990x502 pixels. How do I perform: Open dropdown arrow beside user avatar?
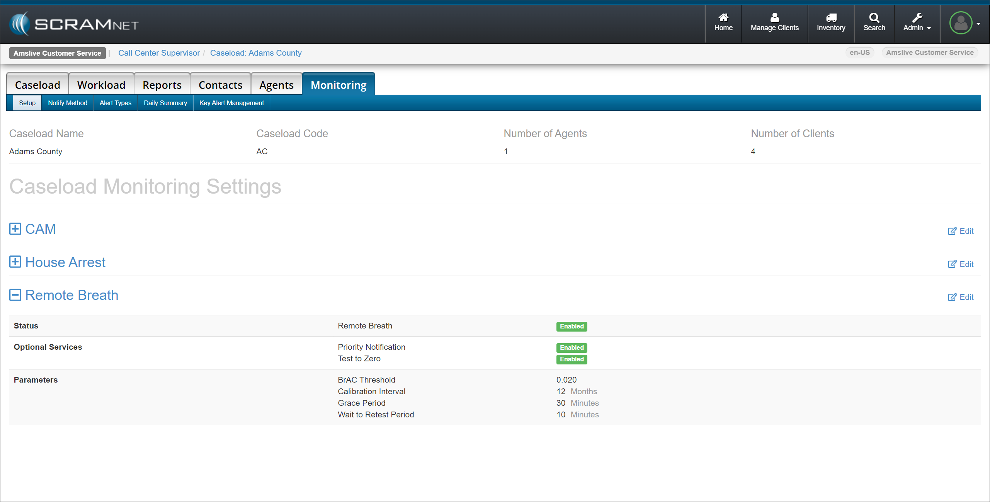click(978, 24)
